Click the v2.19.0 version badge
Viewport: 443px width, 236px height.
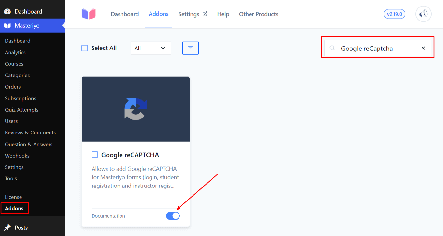[394, 14]
